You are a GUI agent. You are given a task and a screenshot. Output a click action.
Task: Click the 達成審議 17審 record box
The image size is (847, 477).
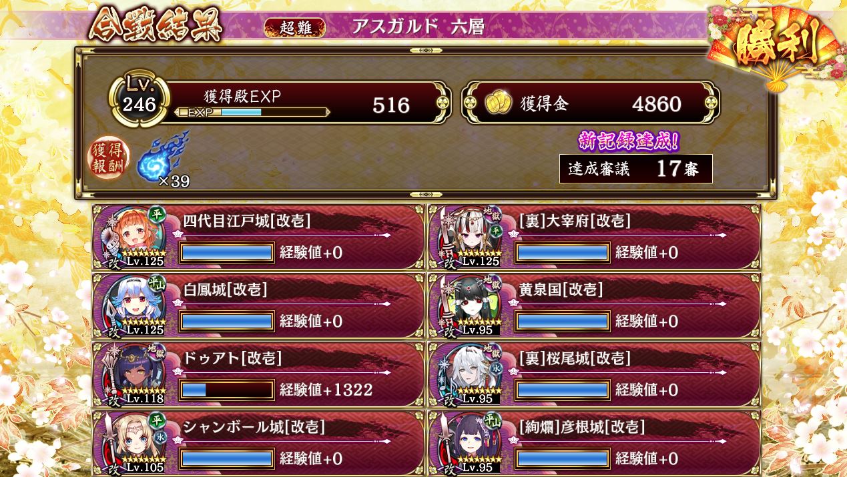(x=636, y=169)
